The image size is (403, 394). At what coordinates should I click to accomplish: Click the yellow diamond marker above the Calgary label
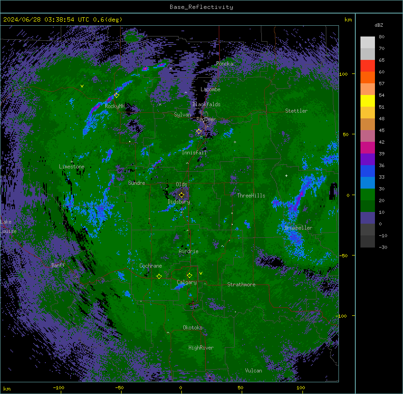point(189,276)
